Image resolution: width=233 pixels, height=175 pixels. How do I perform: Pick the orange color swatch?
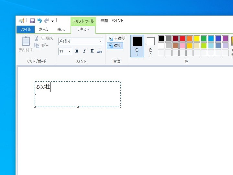pos(190,39)
